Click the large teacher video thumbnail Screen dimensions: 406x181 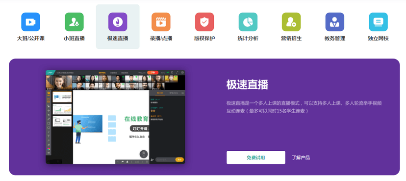tap(59, 82)
